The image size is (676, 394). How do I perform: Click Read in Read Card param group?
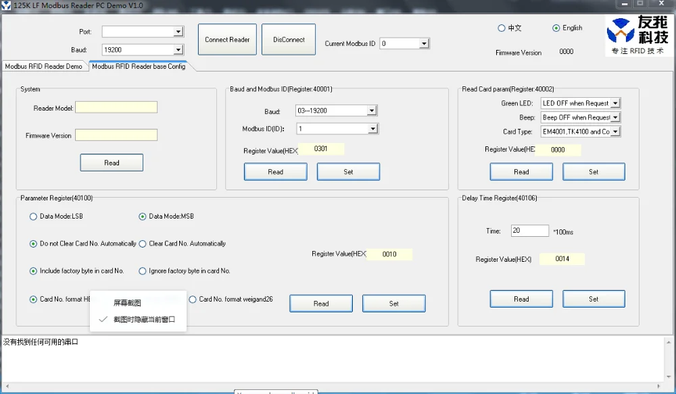[x=521, y=171]
